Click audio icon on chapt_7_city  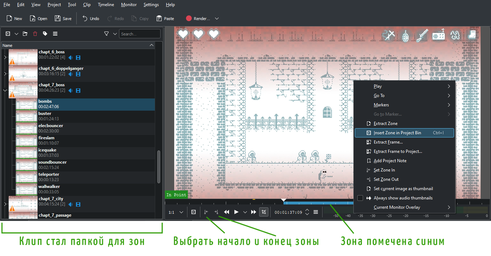[71, 204]
